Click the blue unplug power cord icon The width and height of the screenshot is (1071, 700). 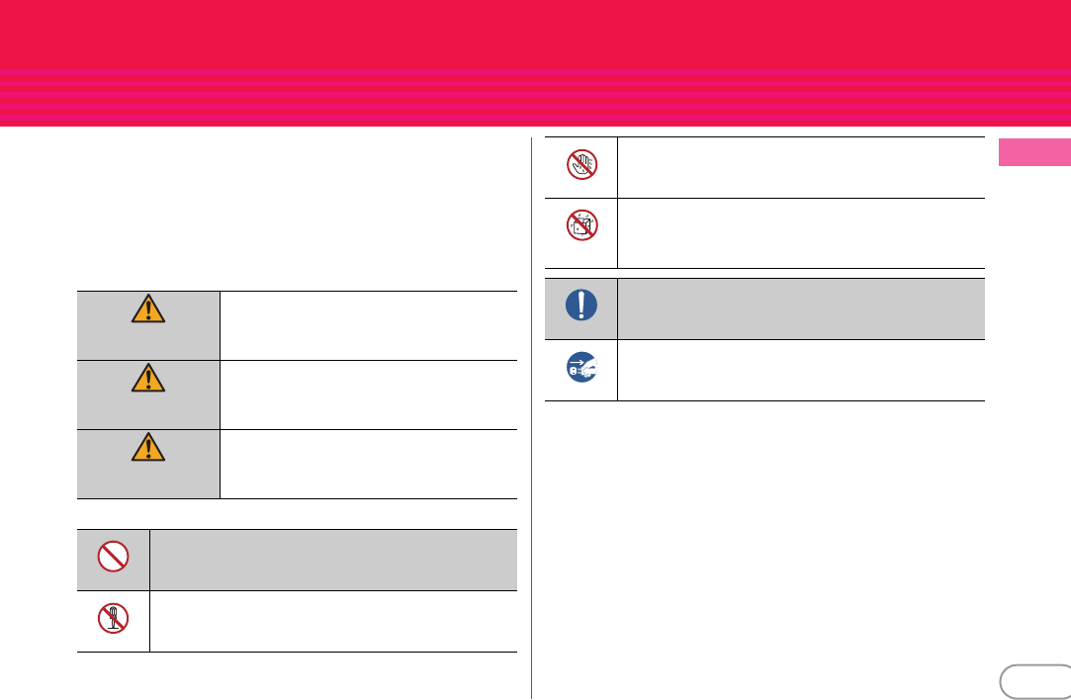(581, 368)
